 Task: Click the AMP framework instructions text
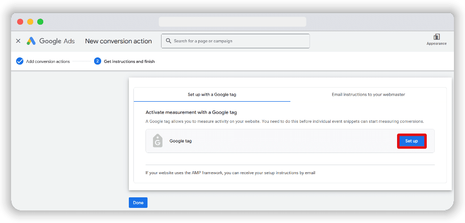tap(230, 173)
